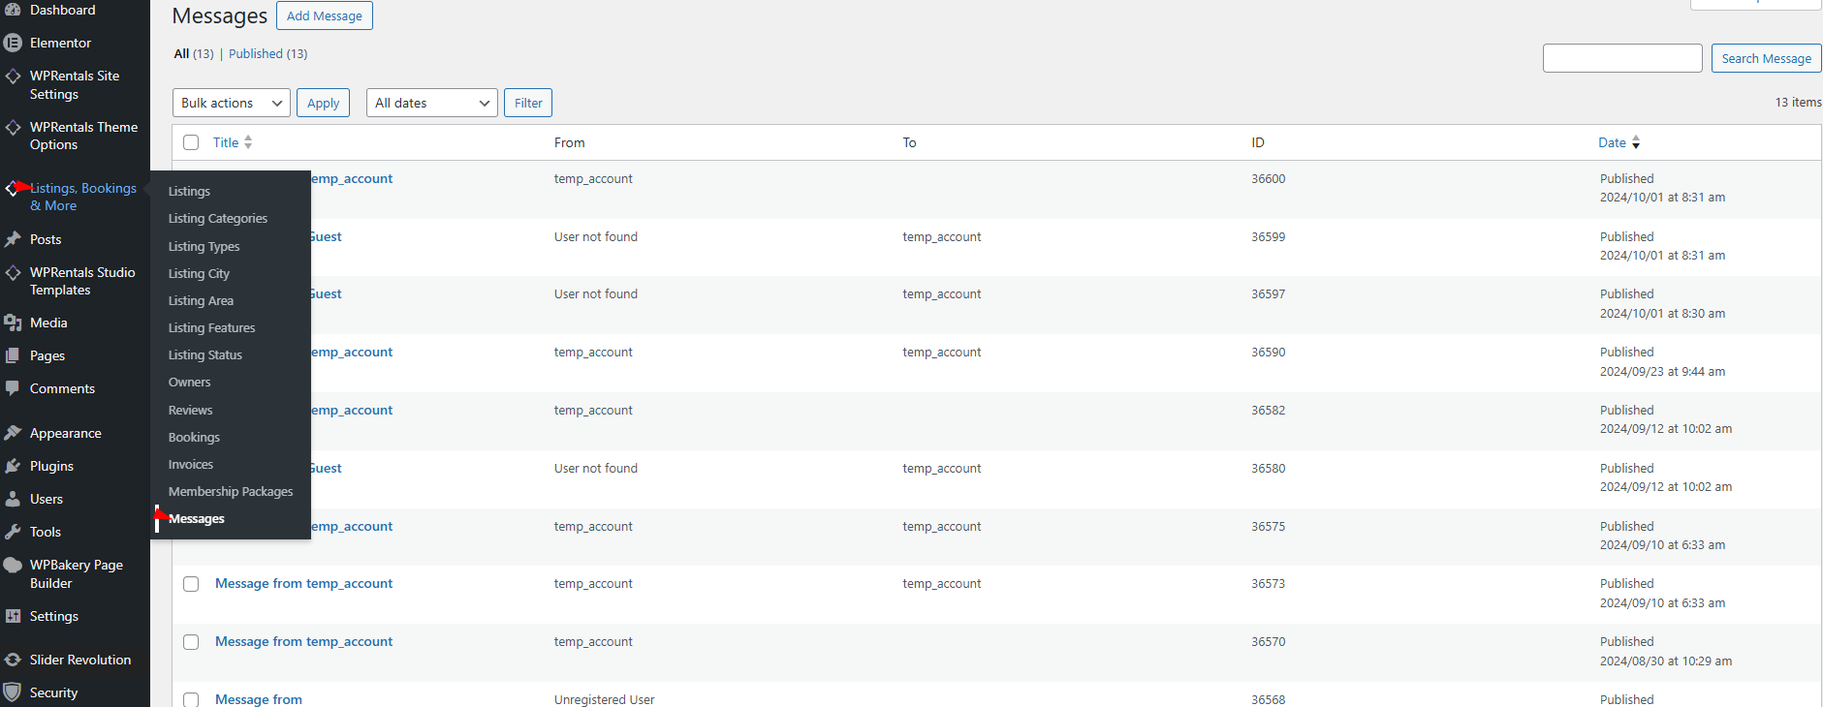The image size is (1823, 707).
Task: Check the box for message ID 36573
Action: pyautogui.click(x=191, y=584)
